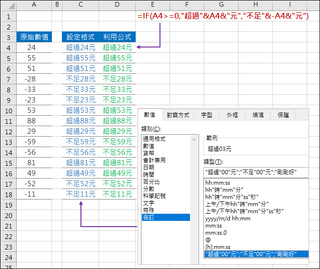Select row 3 header

coord(9,37)
